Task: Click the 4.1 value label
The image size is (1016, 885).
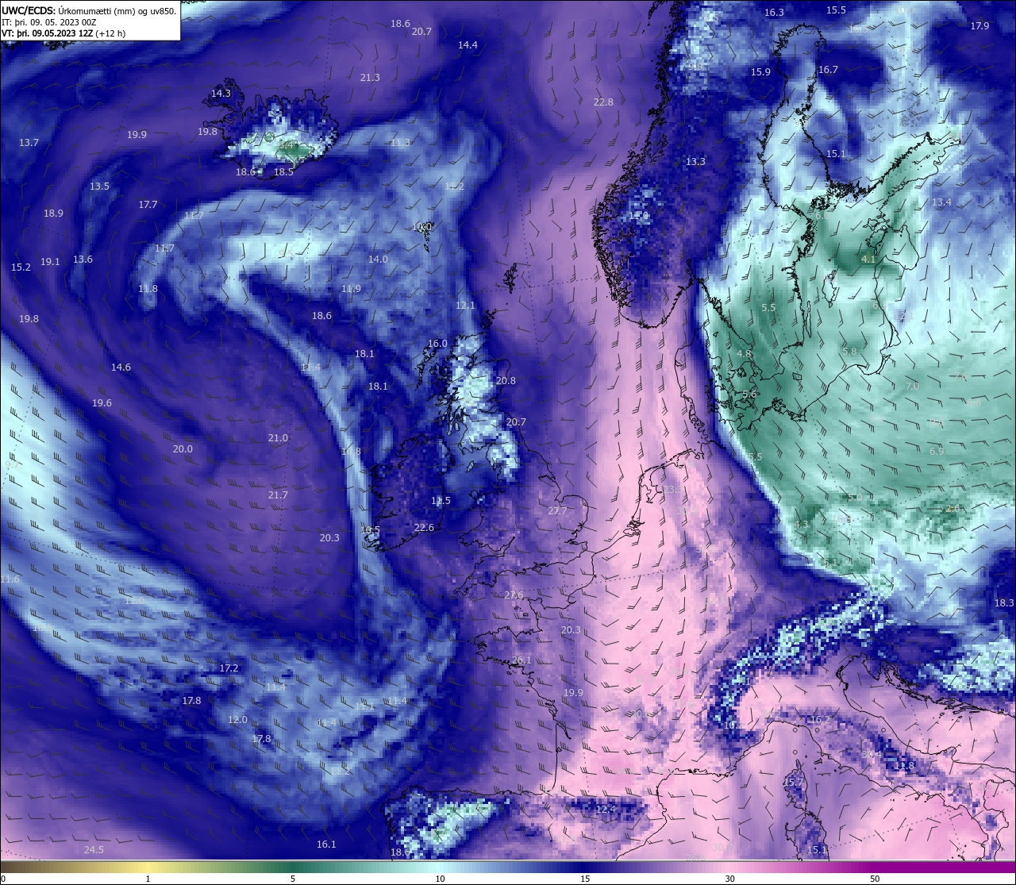Action: pyautogui.click(x=868, y=260)
